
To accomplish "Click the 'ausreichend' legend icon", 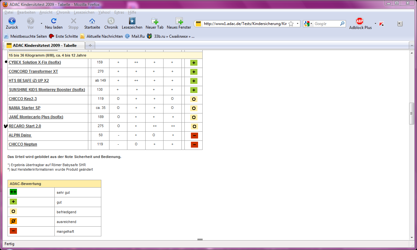I will tap(13, 221).
